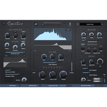The height and width of the screenshot is (107, 107).
Task: Toggle the Degrade section power button
Action: pos(102,43)
